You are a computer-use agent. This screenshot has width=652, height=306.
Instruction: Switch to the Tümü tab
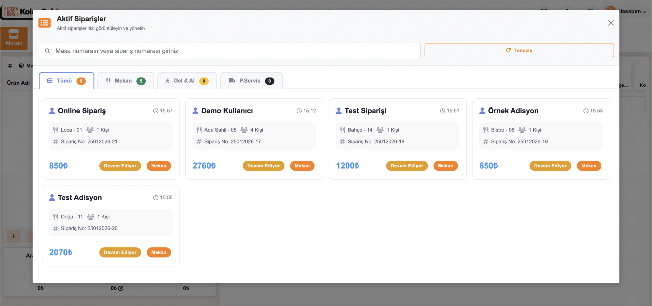click(x=66, y=81)
